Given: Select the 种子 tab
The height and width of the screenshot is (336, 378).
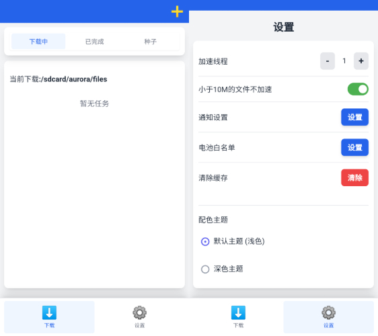Looking at the screenshot, I should pos(151,42).
